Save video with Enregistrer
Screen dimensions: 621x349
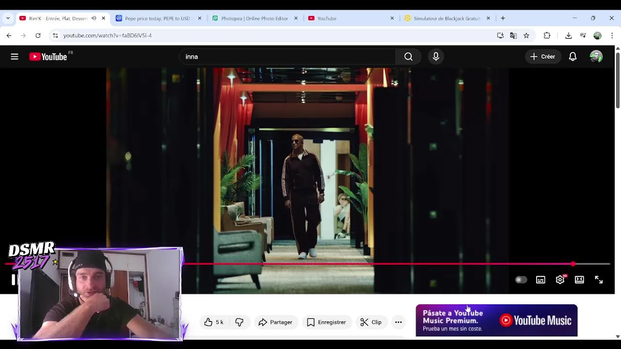click(x=327, y=322)
